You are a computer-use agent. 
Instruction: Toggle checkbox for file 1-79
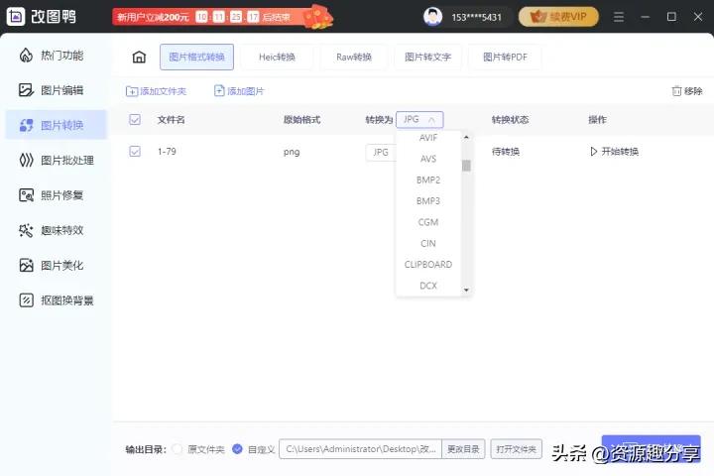pyautogui.click(x=135, y=151)
